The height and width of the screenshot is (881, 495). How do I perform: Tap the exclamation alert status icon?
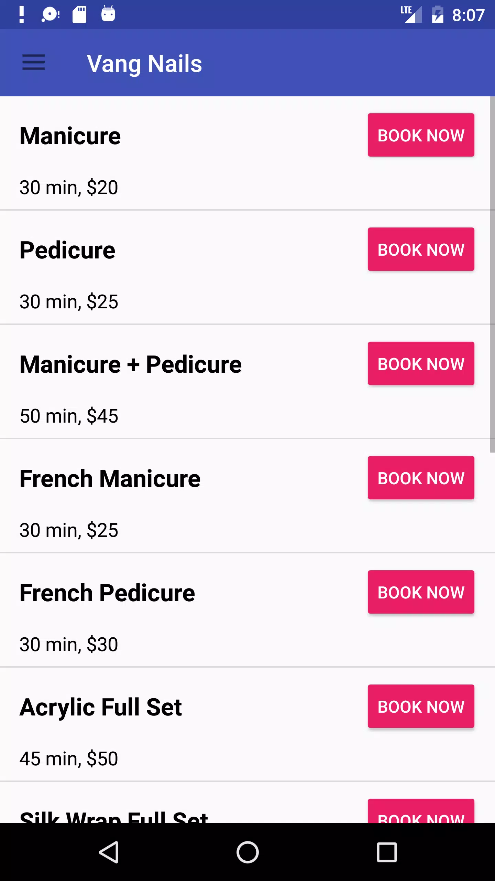coord(22,15)
